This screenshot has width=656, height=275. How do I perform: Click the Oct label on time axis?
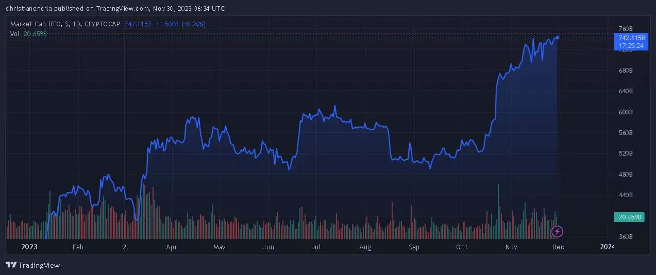462,247
